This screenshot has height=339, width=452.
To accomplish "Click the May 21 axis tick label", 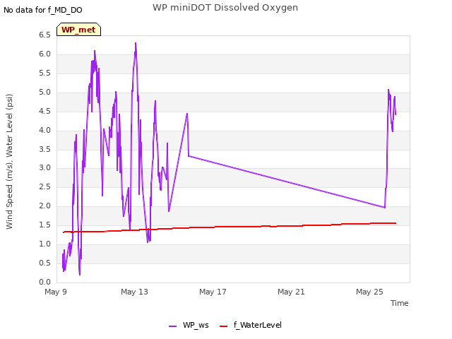I will 291,292.
